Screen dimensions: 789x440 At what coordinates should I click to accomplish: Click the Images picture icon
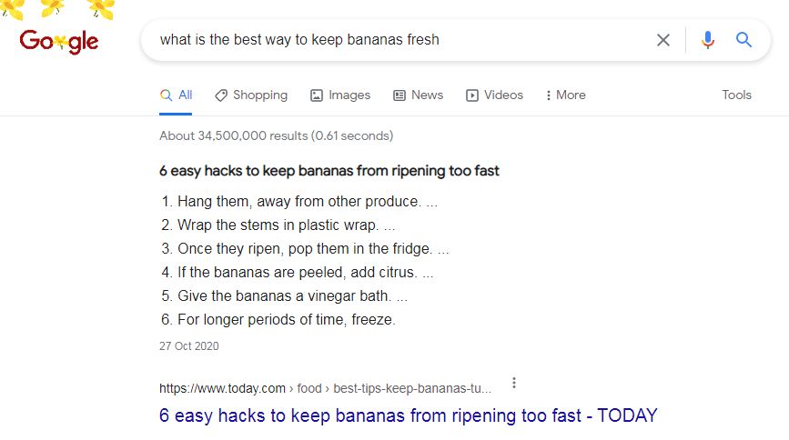point(317,95)
